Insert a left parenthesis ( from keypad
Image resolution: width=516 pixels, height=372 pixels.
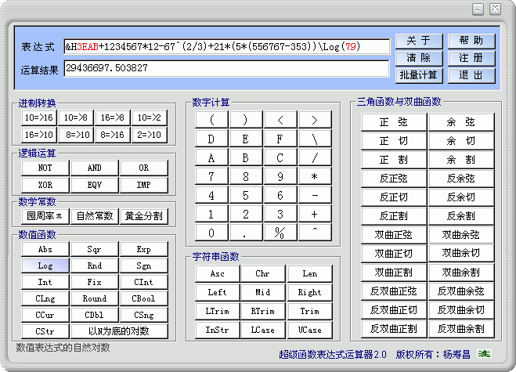pos(211,120)
